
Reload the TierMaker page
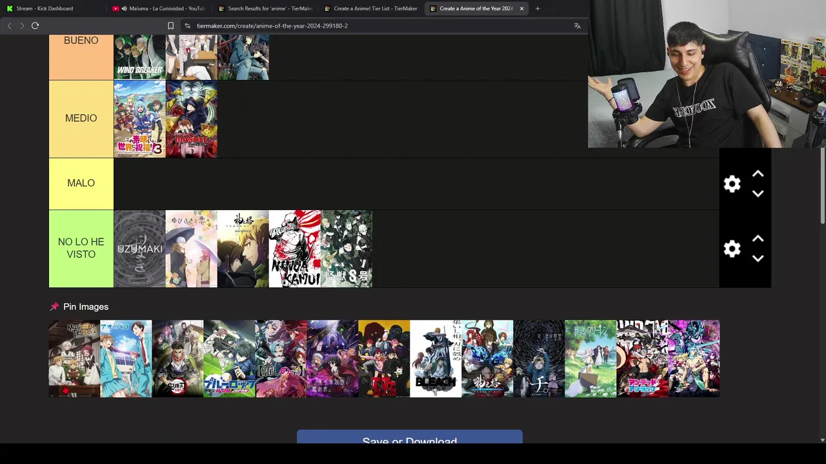(35, 26)
